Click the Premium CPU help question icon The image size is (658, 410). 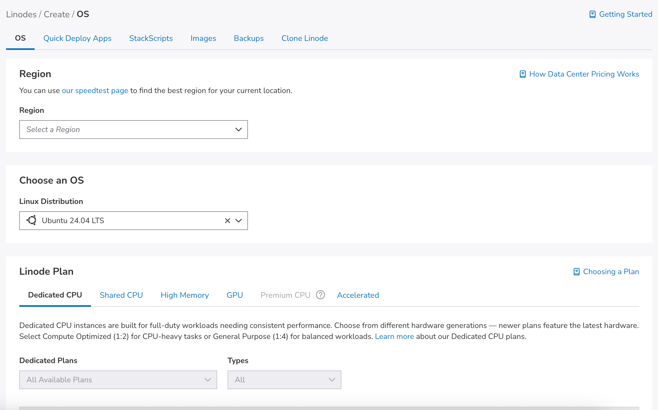(320, 295)
